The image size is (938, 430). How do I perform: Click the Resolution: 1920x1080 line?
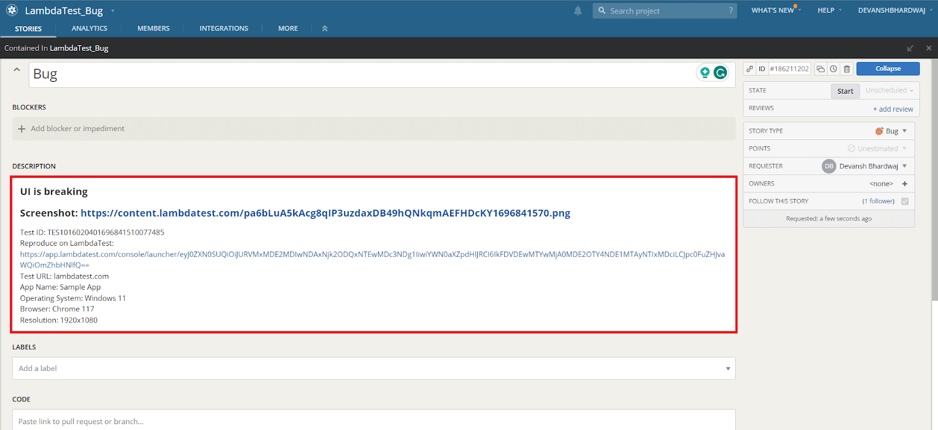click(x=59, y=320)
